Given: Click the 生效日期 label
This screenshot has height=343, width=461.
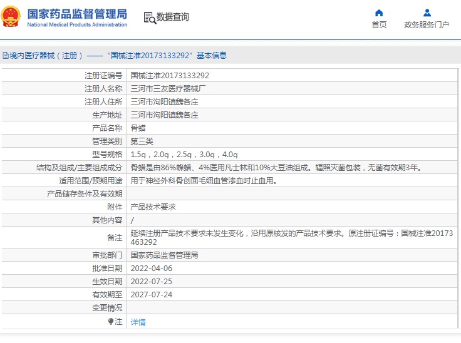Looking at the screenshot, I should (x=107, y=282).
